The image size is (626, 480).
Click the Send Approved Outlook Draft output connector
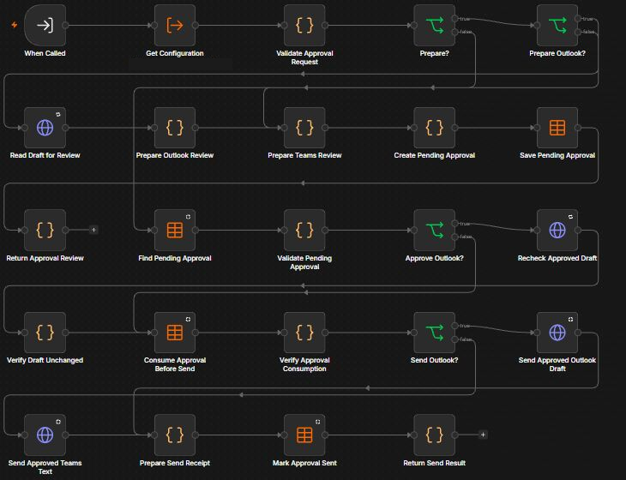tap(578, 333)
